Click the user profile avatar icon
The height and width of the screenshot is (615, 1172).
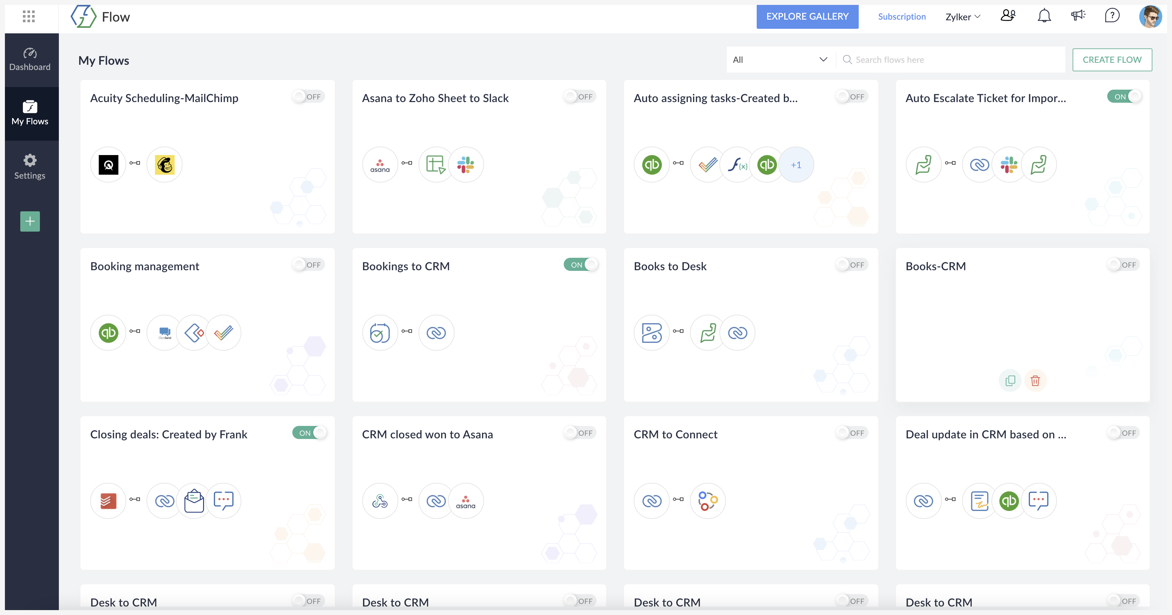[1150, 15]
